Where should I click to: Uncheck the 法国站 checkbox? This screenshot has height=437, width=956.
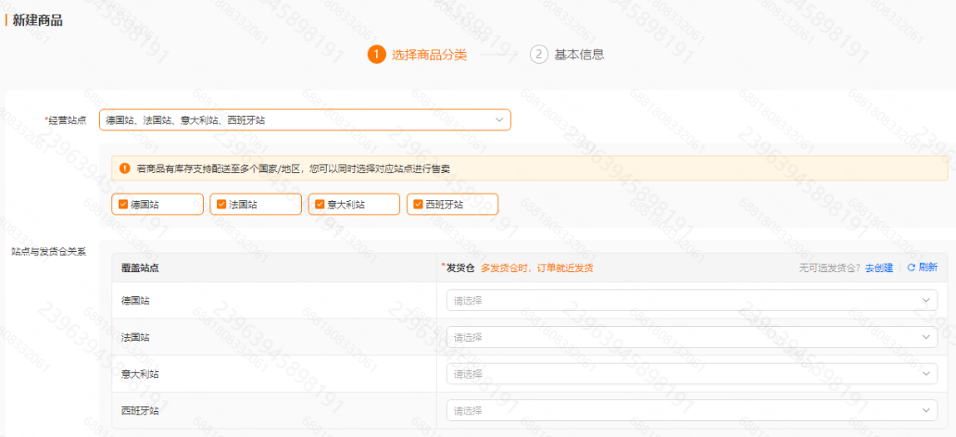coord(221,205)
